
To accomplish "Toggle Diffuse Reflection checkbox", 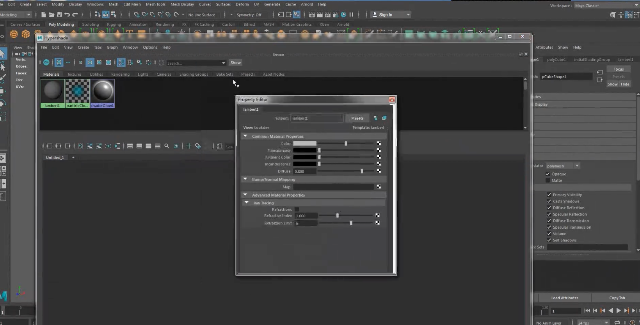I will click(549, 208).
